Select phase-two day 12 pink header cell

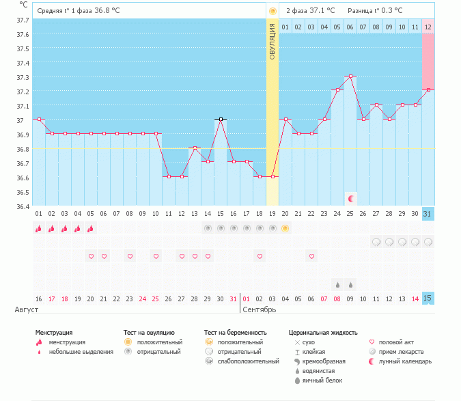[428, 27]
